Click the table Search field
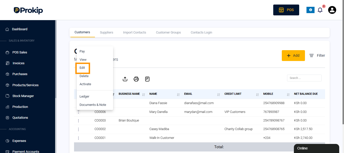 pyautogui.click(x=304, y=78)
